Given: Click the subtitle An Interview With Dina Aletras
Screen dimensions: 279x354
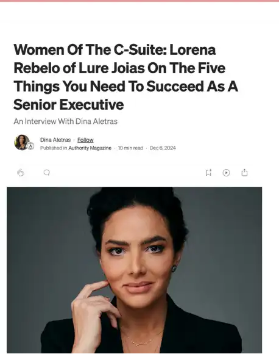Looking at the screenshot, I should (x=66, y=121).
